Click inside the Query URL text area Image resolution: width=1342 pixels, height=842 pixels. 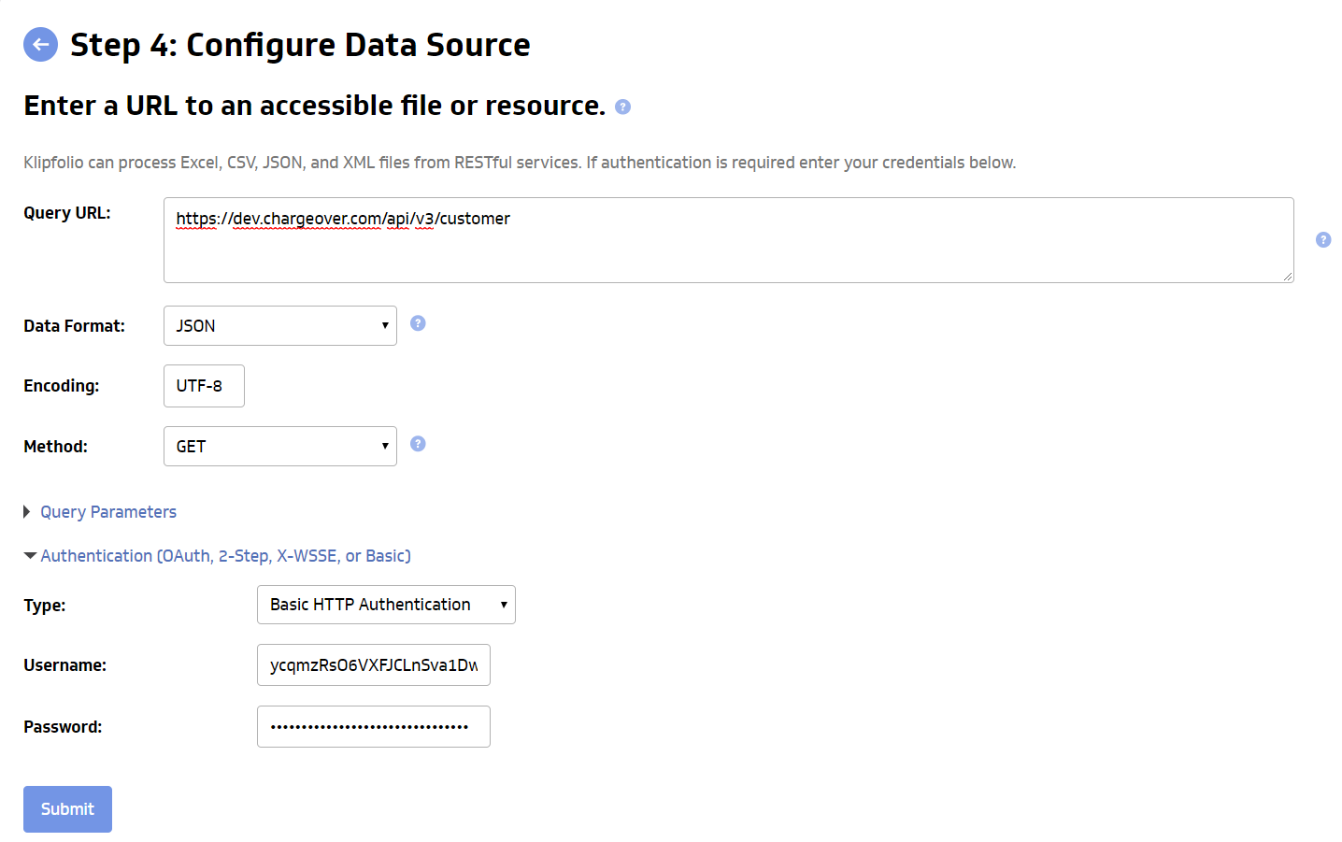tap(729, 240)
